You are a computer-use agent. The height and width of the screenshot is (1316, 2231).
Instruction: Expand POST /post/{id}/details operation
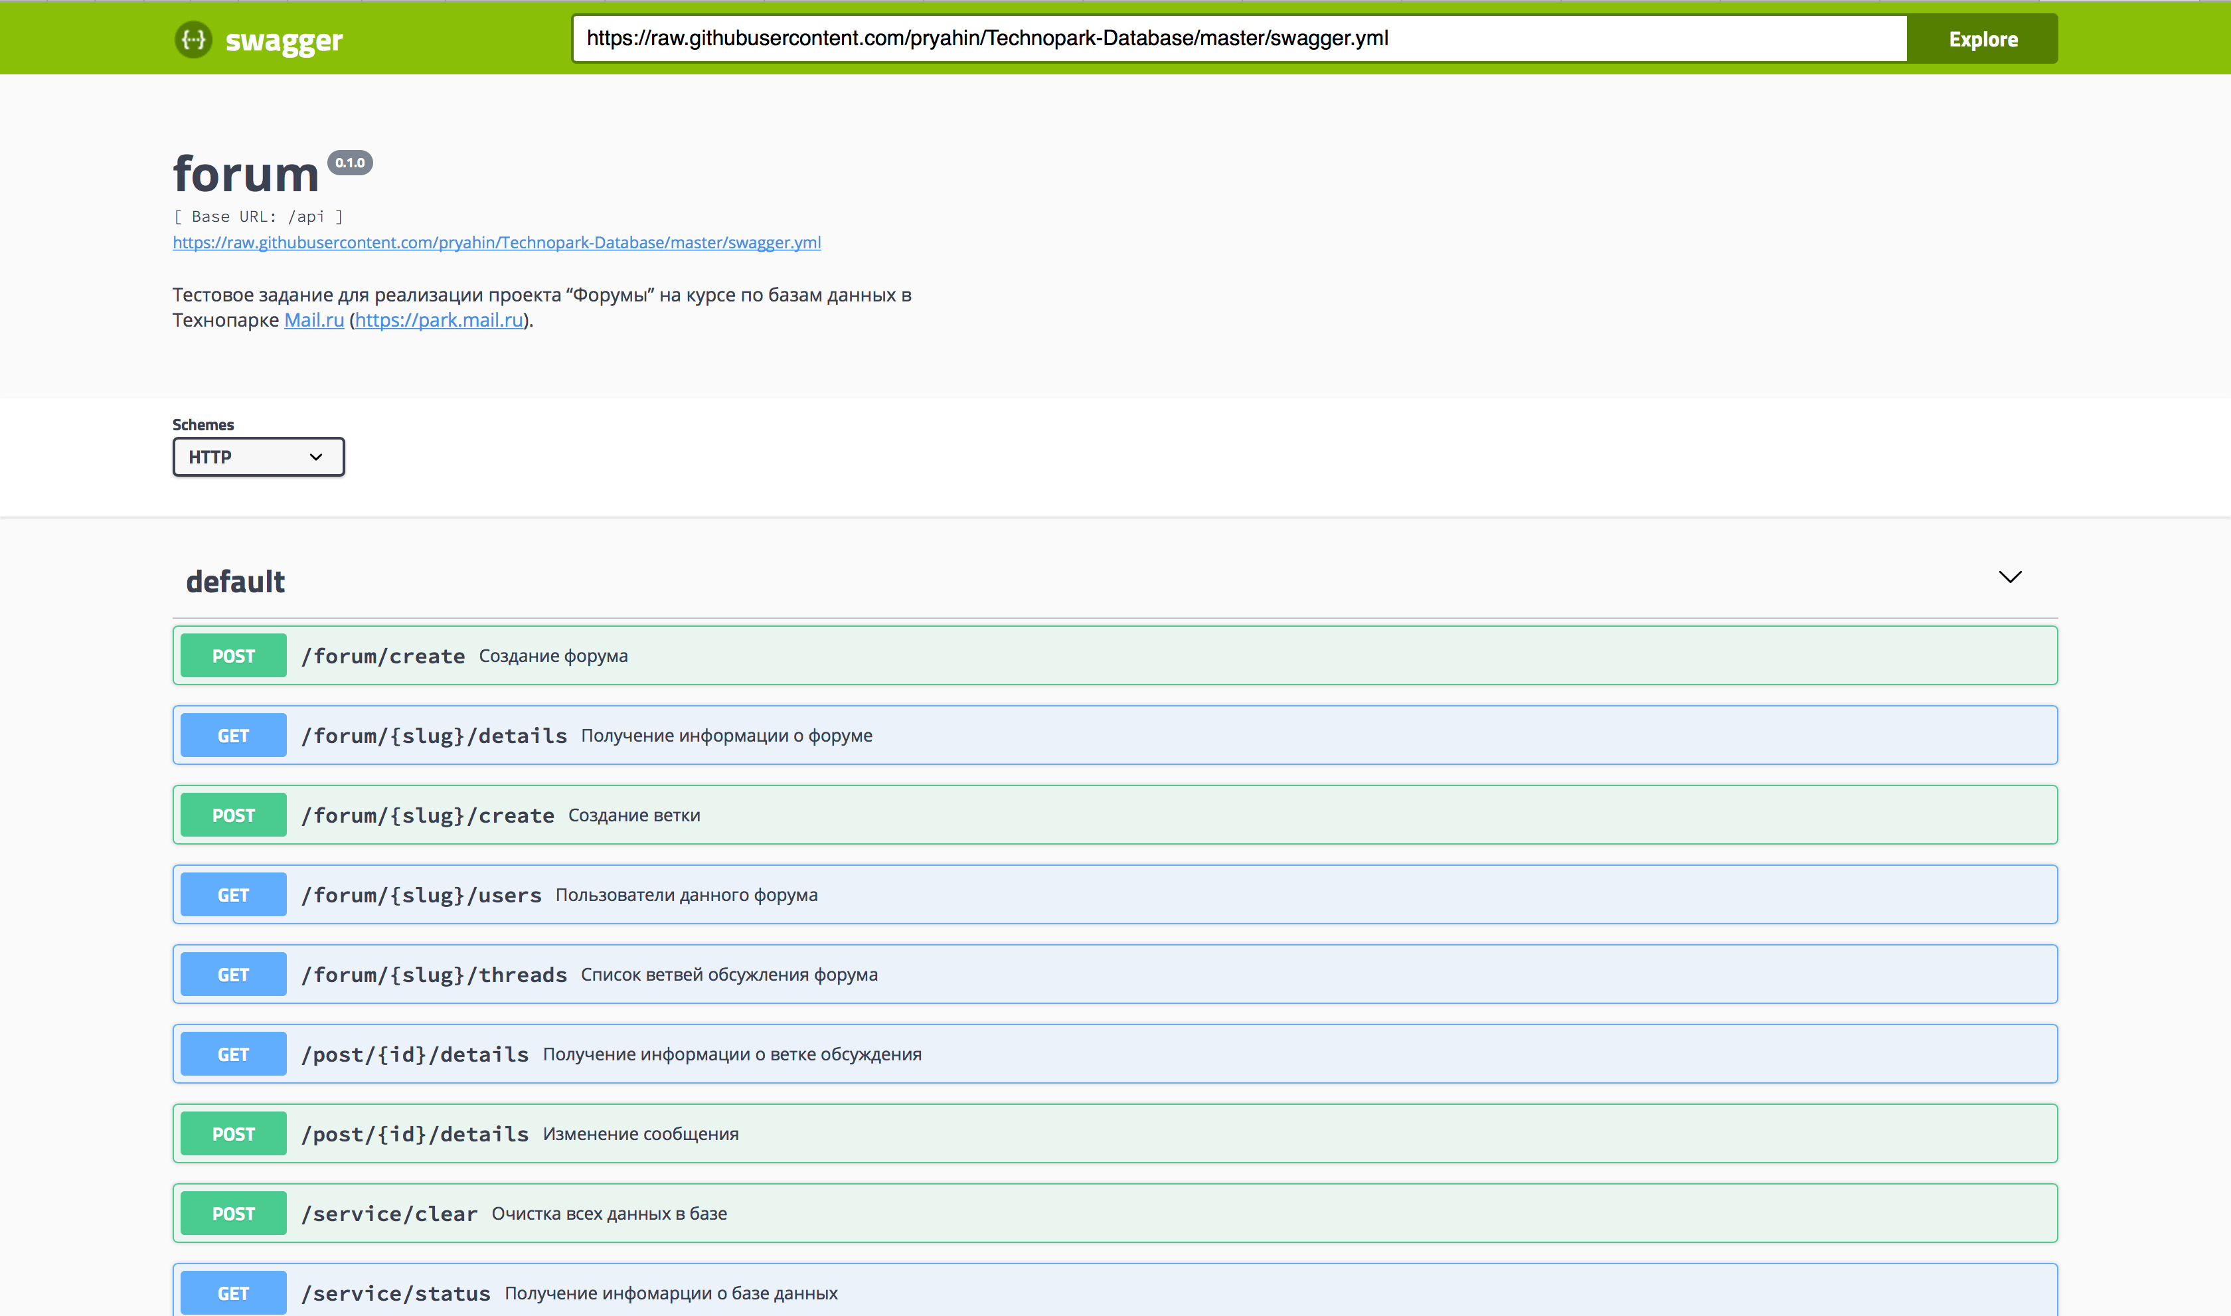click(x=1115, y=1134)
